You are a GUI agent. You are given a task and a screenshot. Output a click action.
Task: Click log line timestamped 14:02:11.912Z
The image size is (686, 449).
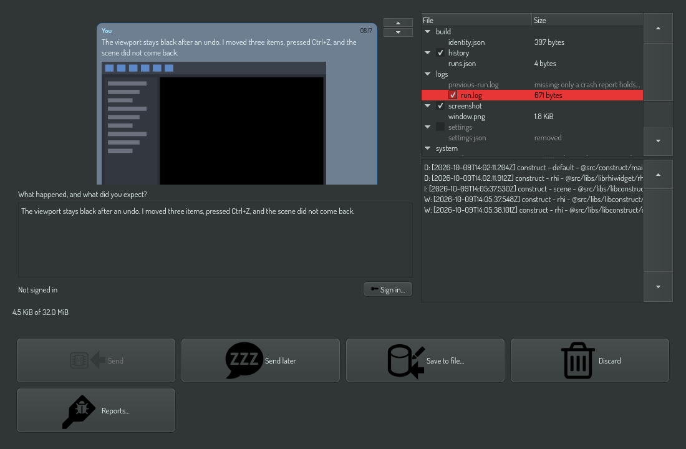[x=533, y=178]
